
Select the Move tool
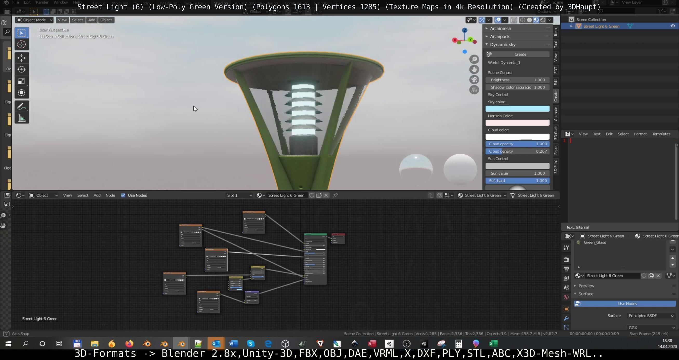coord(22,58)
